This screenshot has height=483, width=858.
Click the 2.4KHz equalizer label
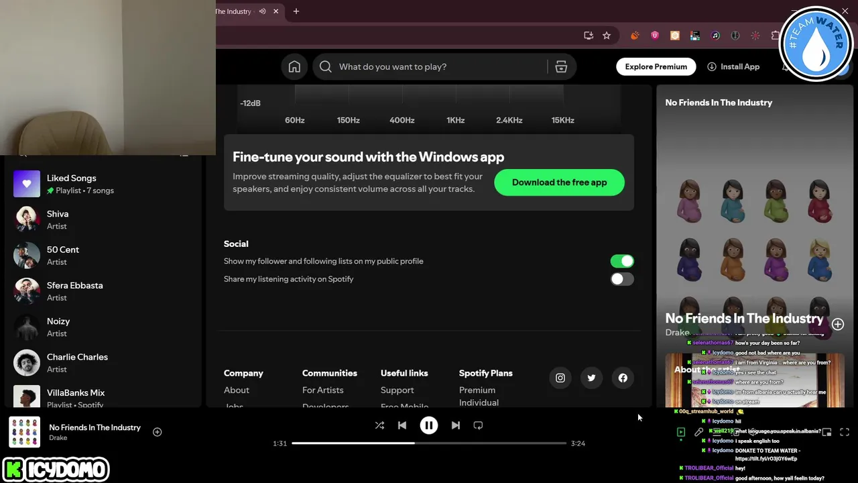[x=509, y=120]
